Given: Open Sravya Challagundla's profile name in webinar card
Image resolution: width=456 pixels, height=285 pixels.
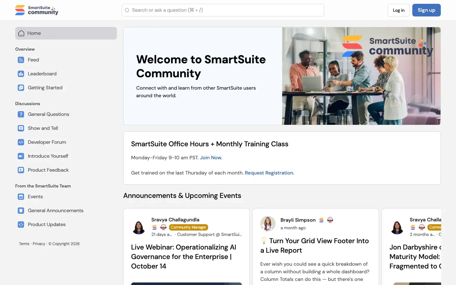Looking at the screenshot, I should coord(175,220).
